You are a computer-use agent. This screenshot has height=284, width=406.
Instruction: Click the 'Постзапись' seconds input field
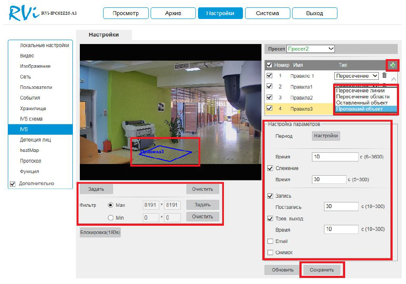pos(341,207)
